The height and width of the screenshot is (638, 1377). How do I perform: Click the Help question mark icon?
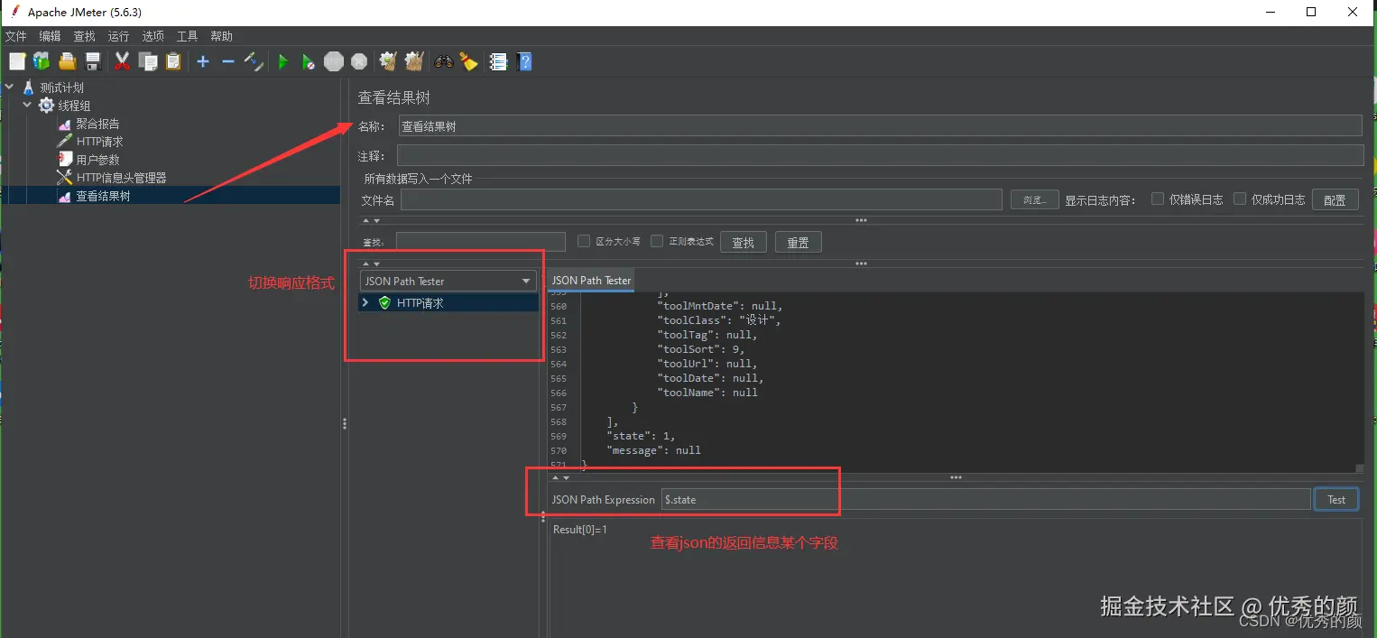click(525, 61)
